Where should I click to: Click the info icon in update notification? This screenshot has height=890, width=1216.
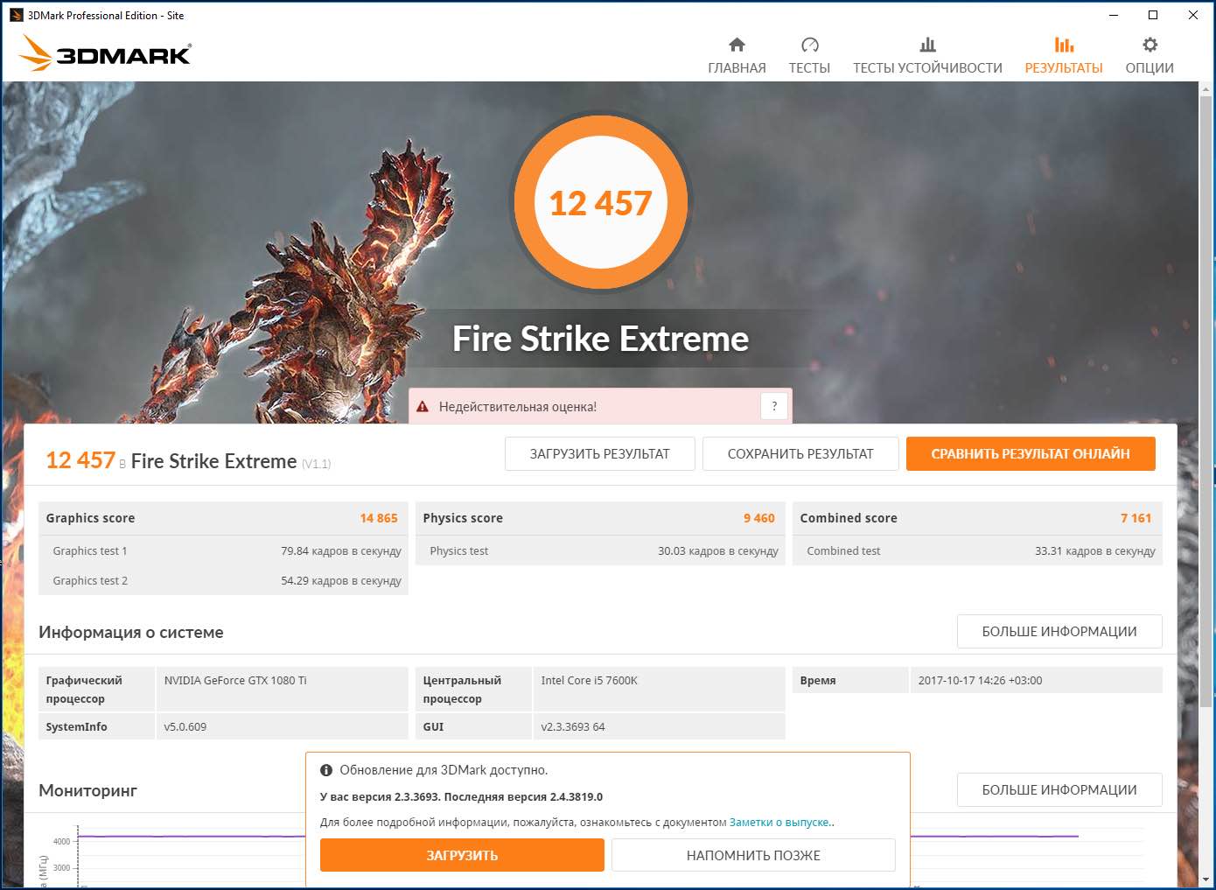tap(326, 770)
